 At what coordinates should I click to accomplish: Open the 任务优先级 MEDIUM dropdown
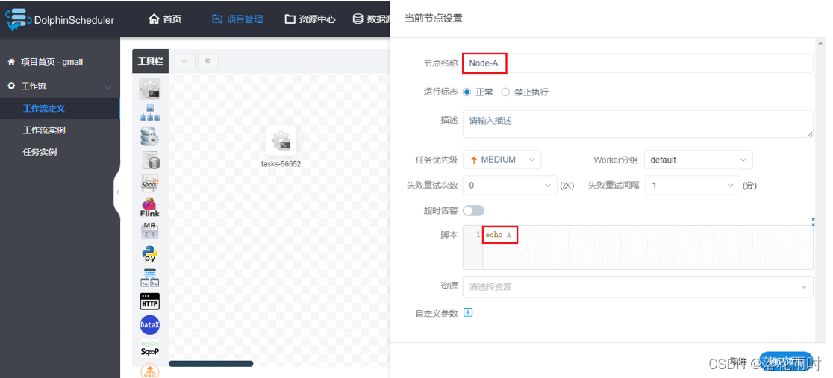(502, 160)
